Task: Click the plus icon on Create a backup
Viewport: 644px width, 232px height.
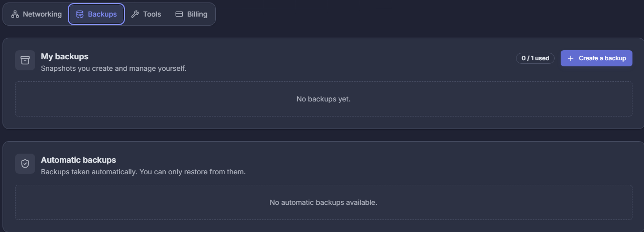Action: point(570,58)
